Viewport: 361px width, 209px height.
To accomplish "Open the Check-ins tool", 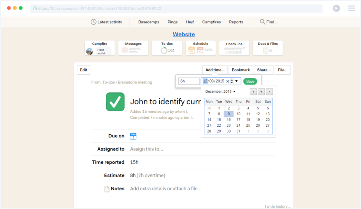I will pos(234,48).
